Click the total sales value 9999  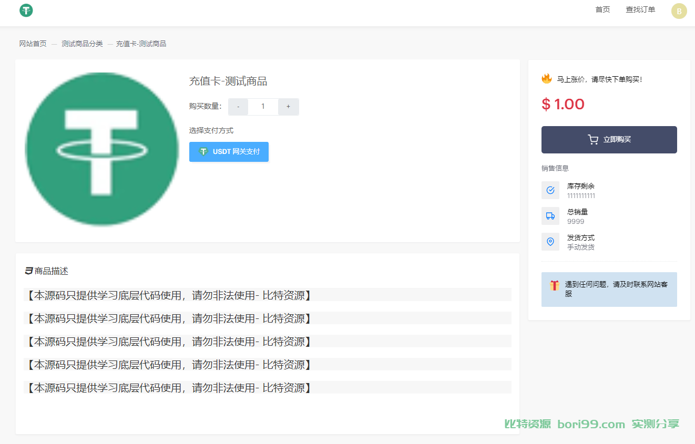(x=576, y=222)
